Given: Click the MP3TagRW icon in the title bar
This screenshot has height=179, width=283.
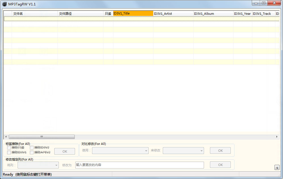Looking at the screenshot, I should pos(4,4).
